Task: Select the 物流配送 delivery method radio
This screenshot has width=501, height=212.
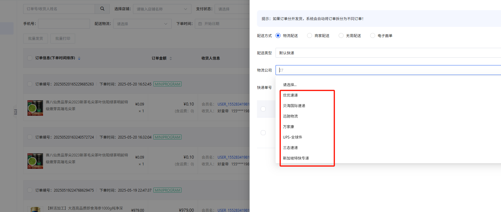Action: click(x=278, y=36)
